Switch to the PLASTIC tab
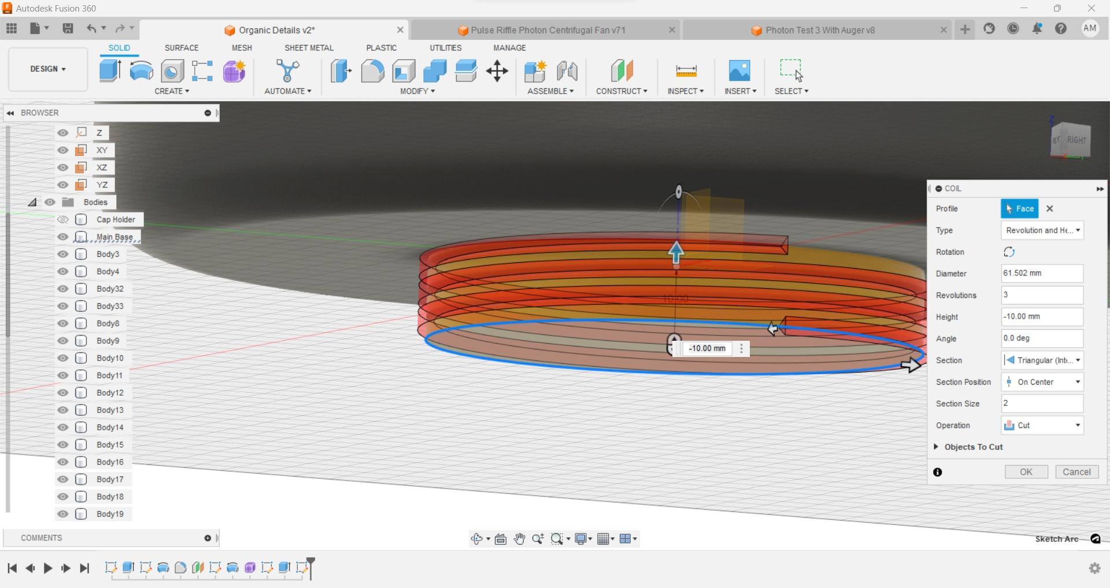The height and width of the screenshot is (588, 1110). pos(382,48)
